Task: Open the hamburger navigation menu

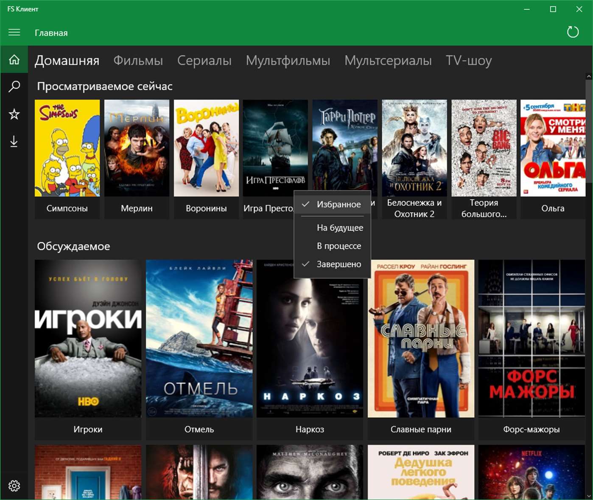Action: pyautogui.click(x=14, y=33)
